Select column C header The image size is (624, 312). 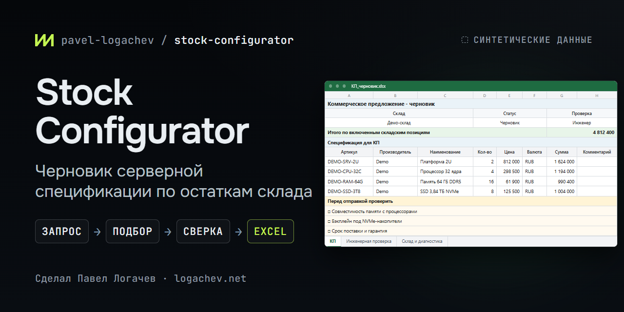click(x=445, y=96)
